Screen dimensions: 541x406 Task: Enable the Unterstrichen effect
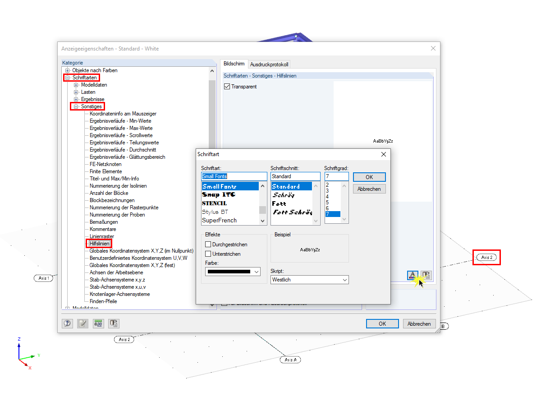point(208,254)
